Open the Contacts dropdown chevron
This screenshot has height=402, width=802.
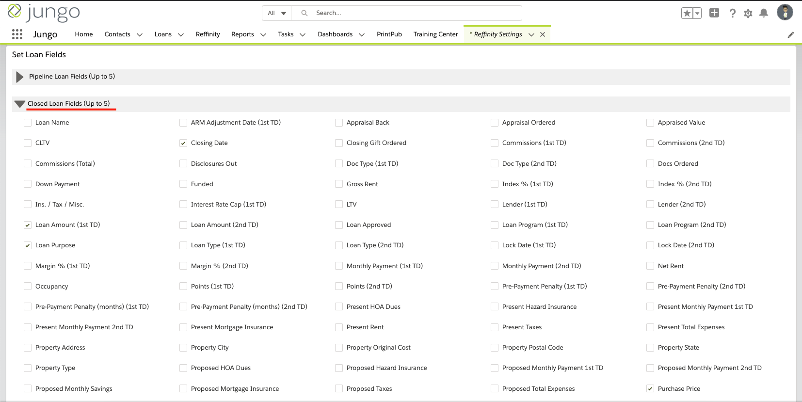point(140,34)
